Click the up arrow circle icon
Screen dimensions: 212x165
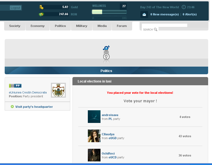pos(106,57)
